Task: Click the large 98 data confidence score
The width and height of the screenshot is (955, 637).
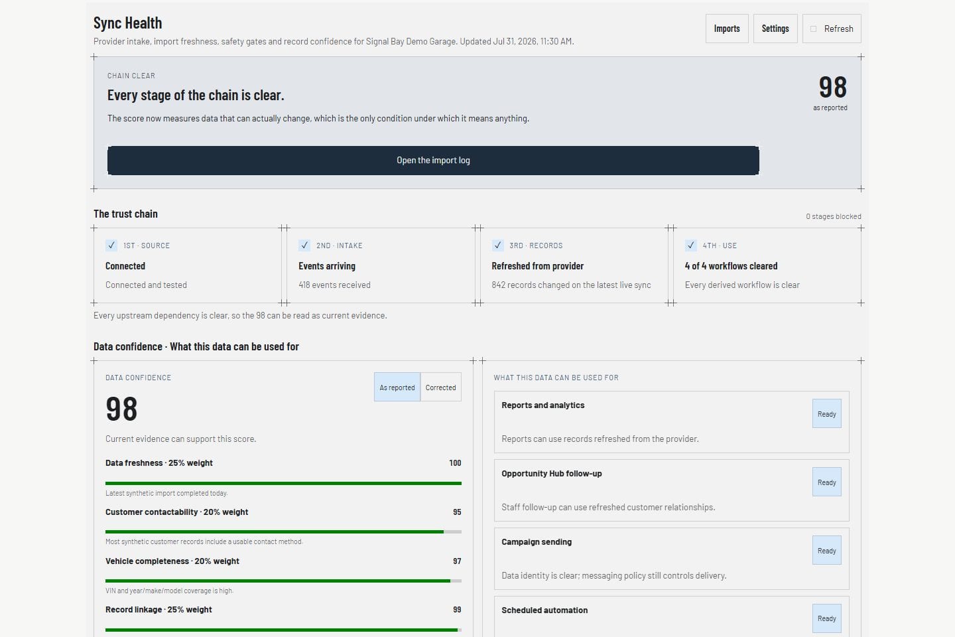Action: [x=121, y=409]
